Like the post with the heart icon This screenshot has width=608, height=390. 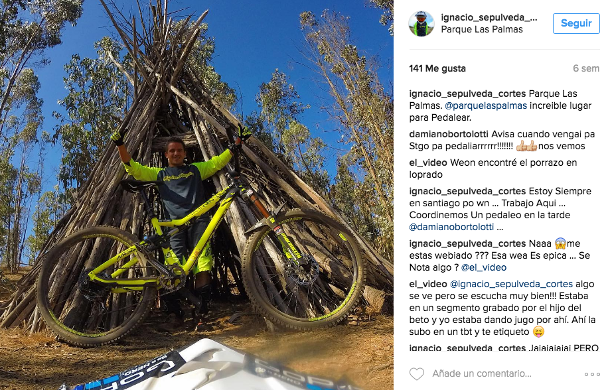click(x=417, y=373)
